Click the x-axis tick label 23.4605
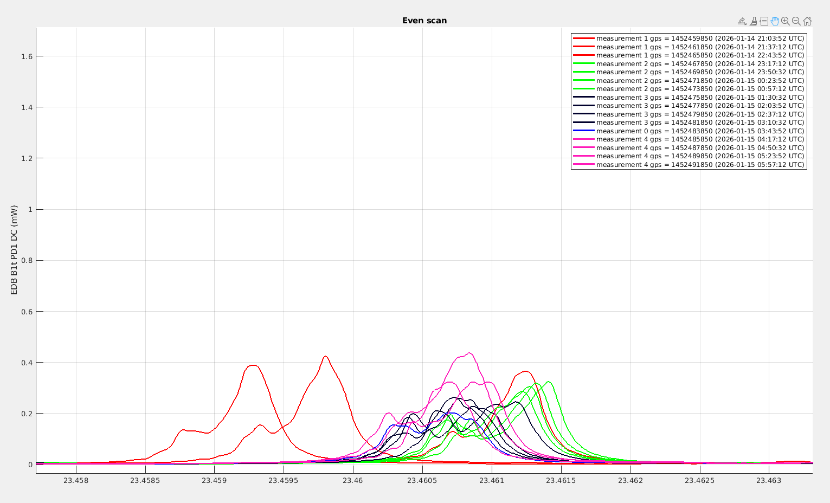 point(422,480)
